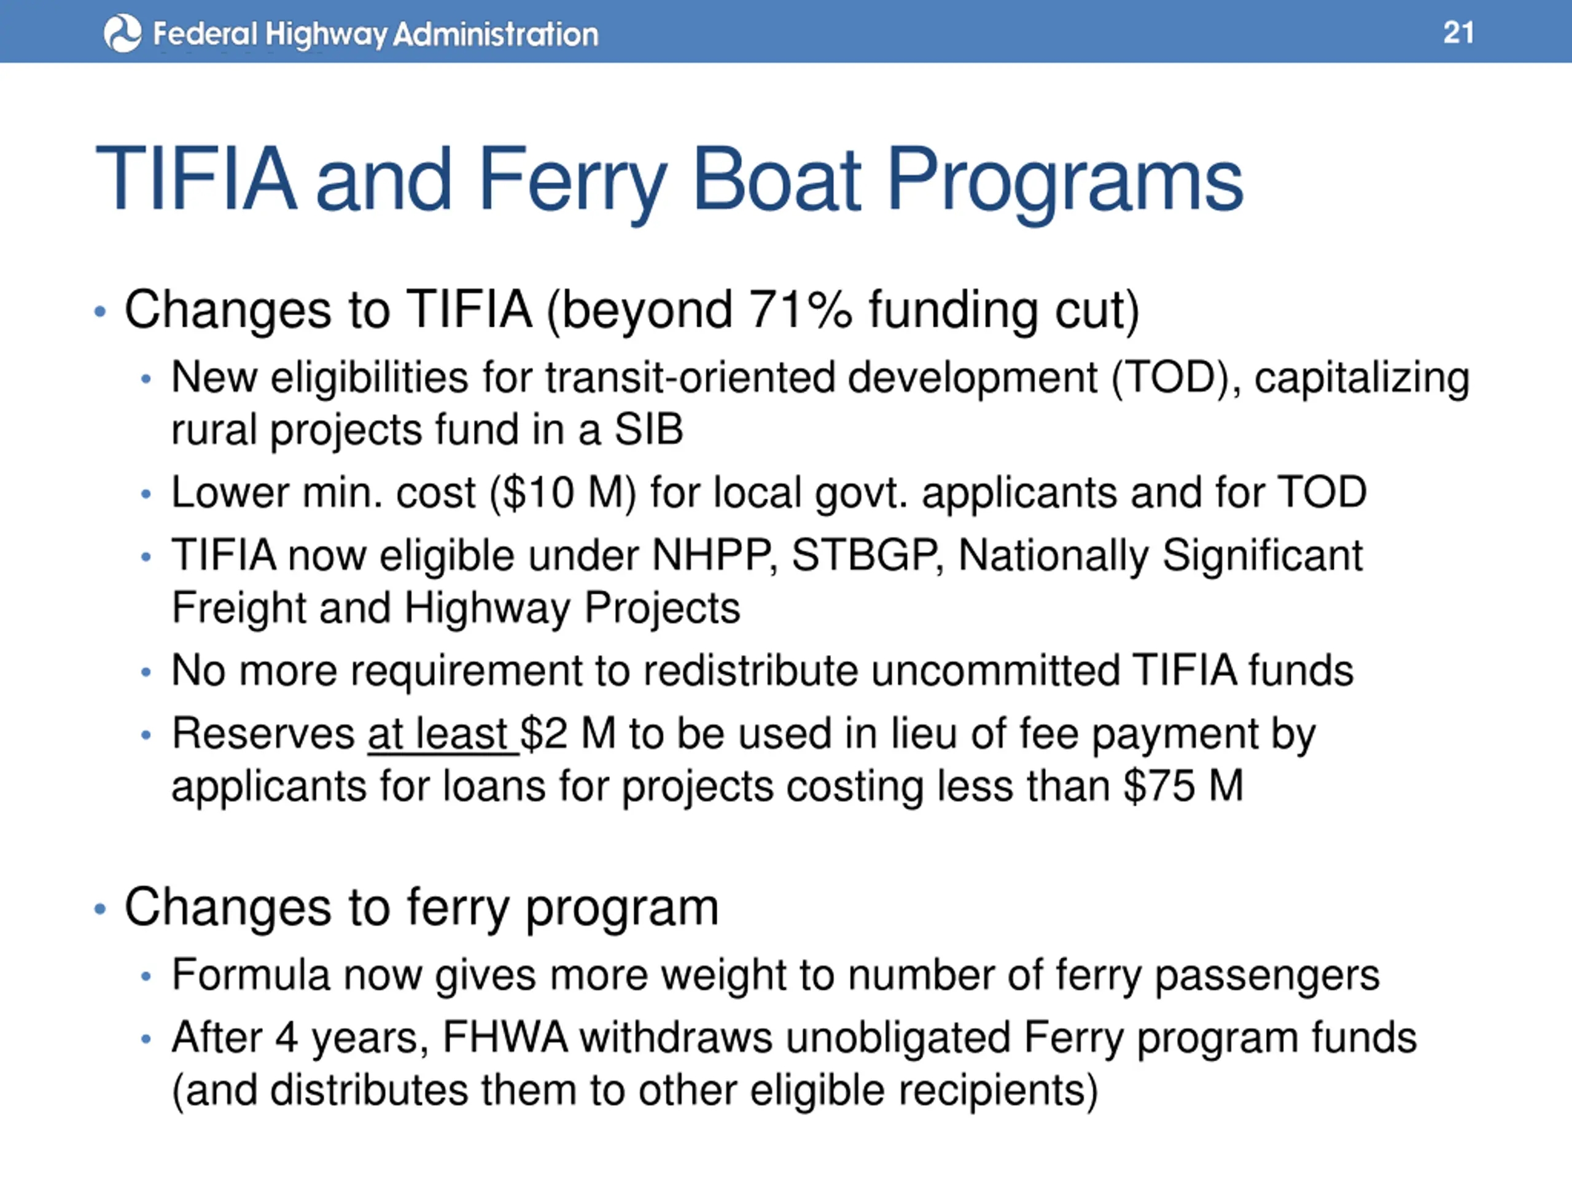Click the Formula now gives more weight line
The width and height of the screenshot is (1572, 1179).
click(774, 975)
